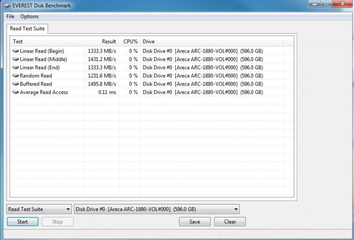Select the Buffered Read row label
This screenshot has height=240, width=354.
(x=36, y=84)
